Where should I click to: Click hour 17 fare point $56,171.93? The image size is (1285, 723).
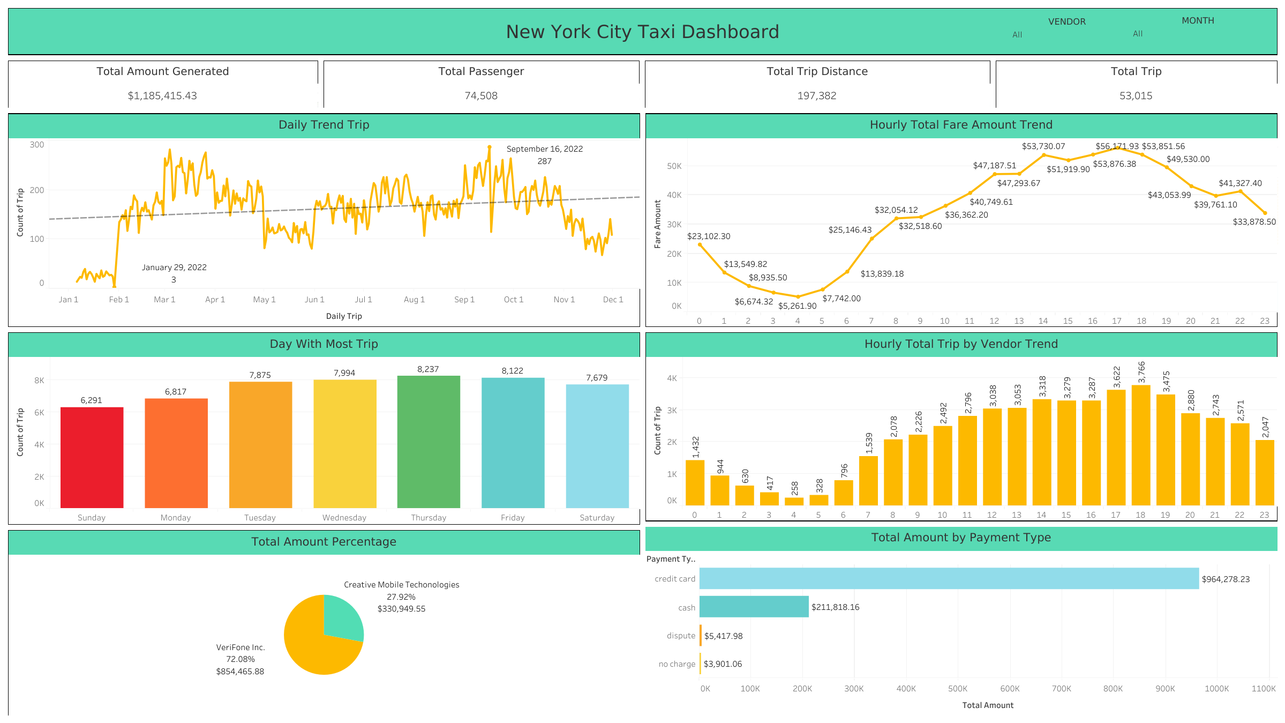[x=1117, y=148]
